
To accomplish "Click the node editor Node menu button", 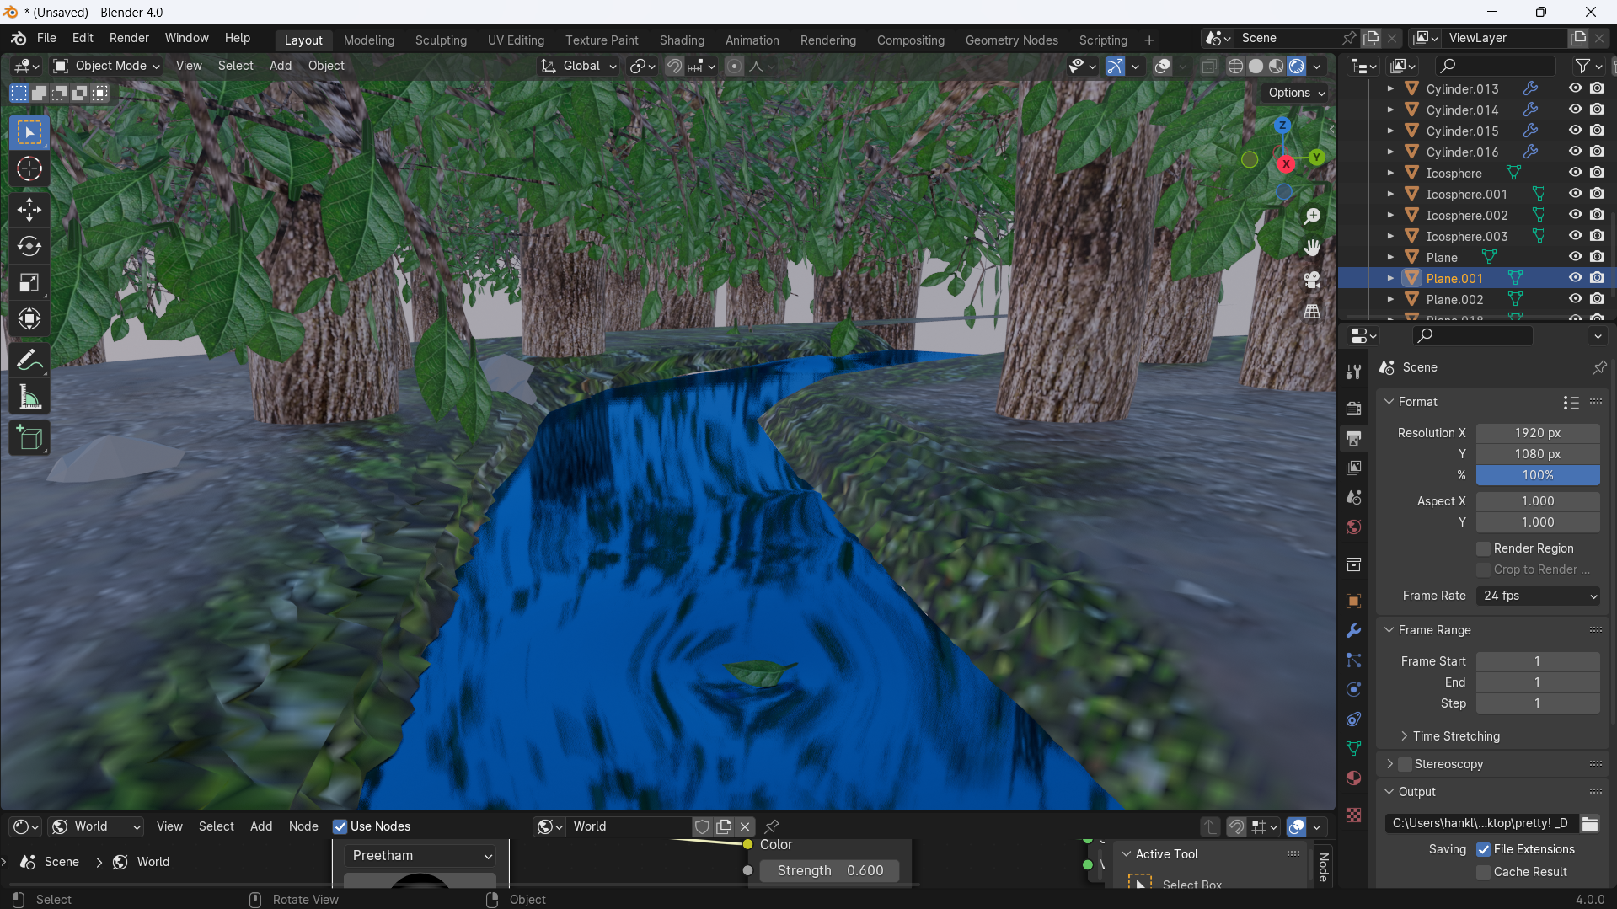I will (x=303, y=826).
